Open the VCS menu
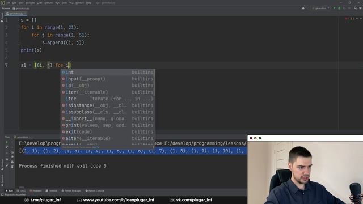This screenshot has width=363, height=204. 71,3
